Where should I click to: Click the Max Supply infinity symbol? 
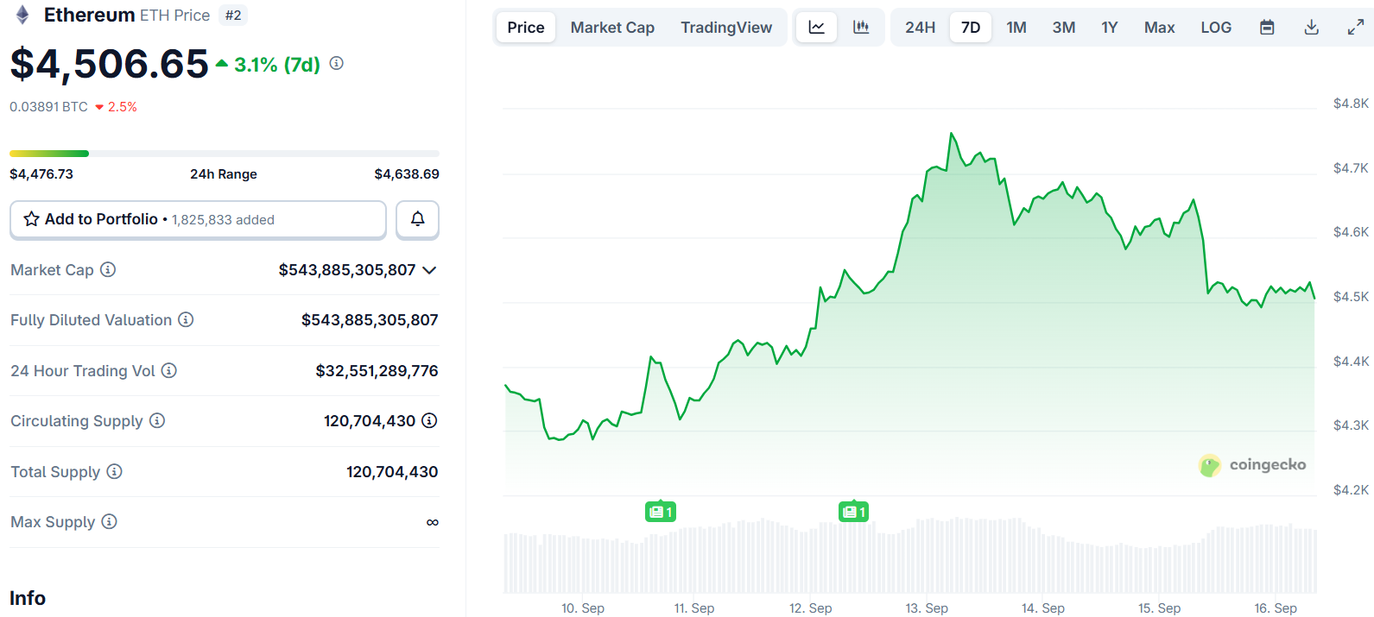click(x=433, y=522)
